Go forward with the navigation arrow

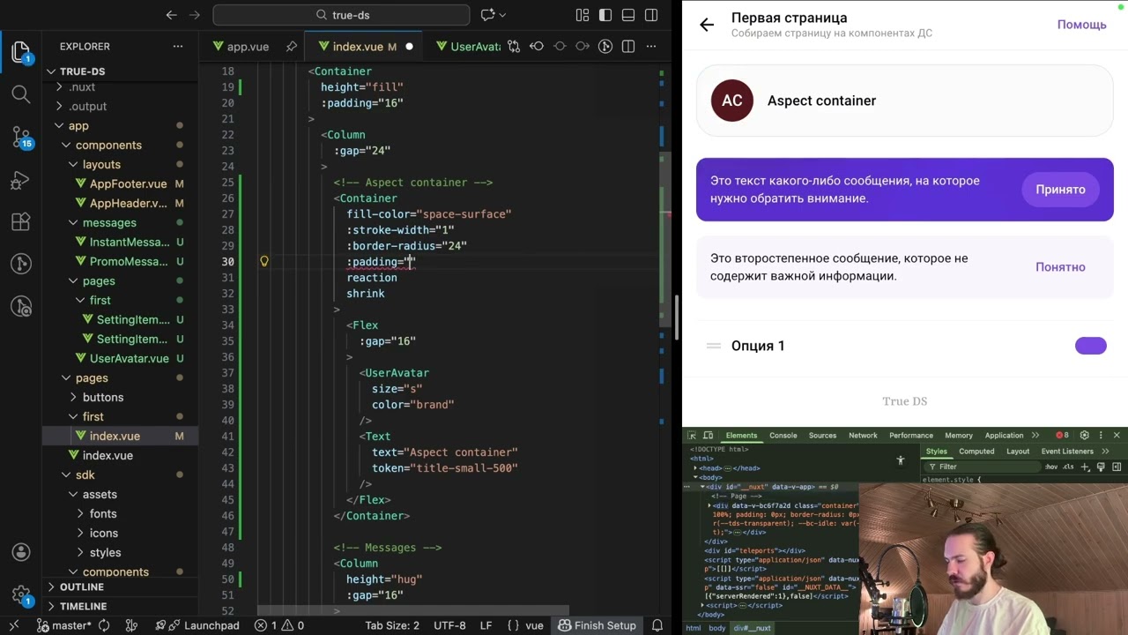tap(195, 15)
